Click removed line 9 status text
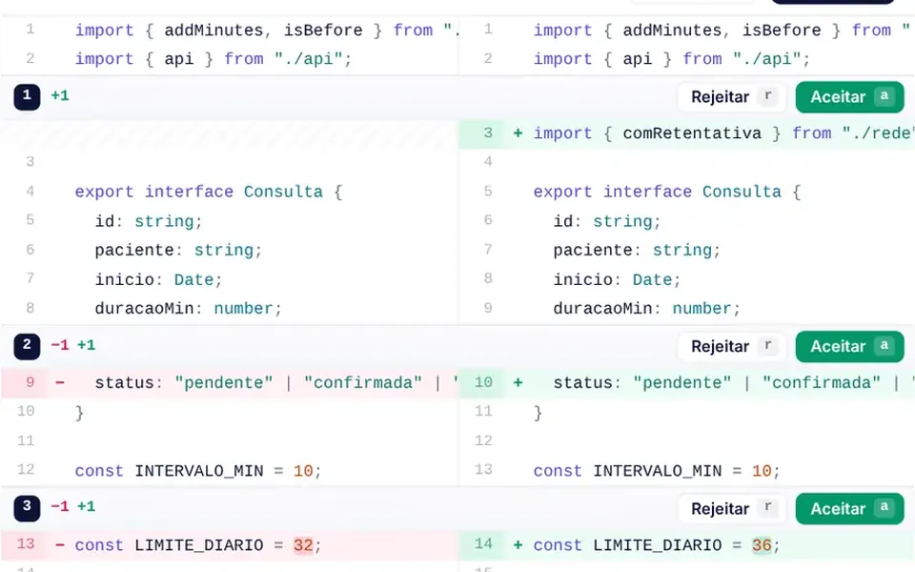Screen dimensions: 915x572 click(276, 383)
